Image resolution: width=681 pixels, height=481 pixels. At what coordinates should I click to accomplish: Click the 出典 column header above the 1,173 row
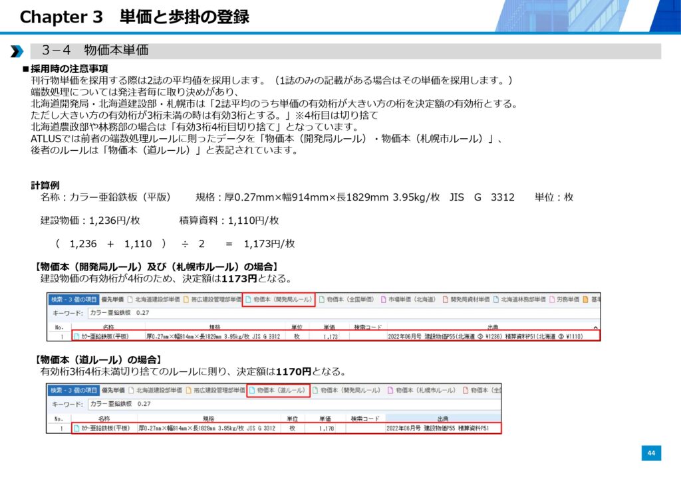(x=492, y=328)
